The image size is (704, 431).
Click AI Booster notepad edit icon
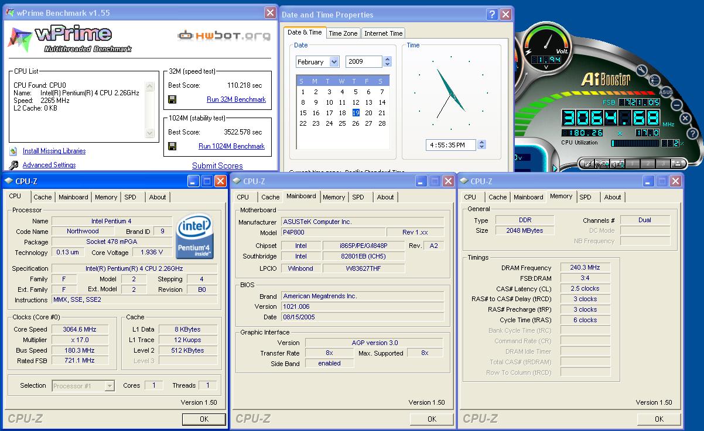point(587,164)
